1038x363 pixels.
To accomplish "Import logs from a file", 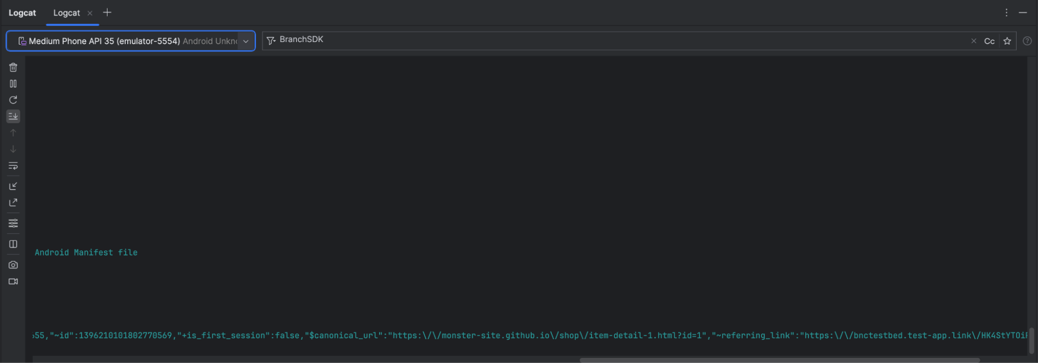I will tap(13, 186).
